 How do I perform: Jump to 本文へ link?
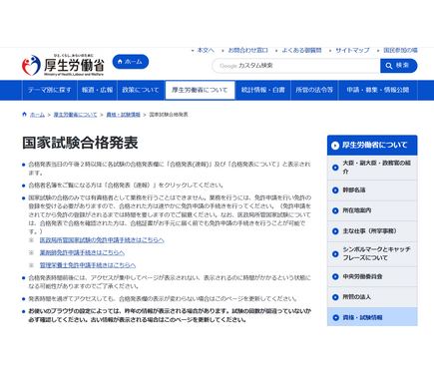206,50
